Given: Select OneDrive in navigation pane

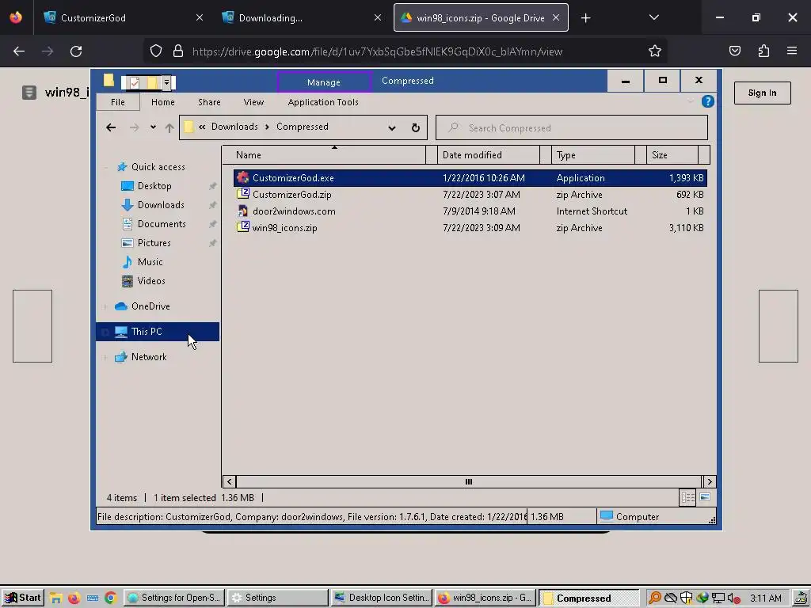Looking at the screenshot, I should pyautogui.click(x=150, y=306).
